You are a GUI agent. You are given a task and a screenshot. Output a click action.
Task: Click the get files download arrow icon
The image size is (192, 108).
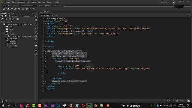(7, 19)
